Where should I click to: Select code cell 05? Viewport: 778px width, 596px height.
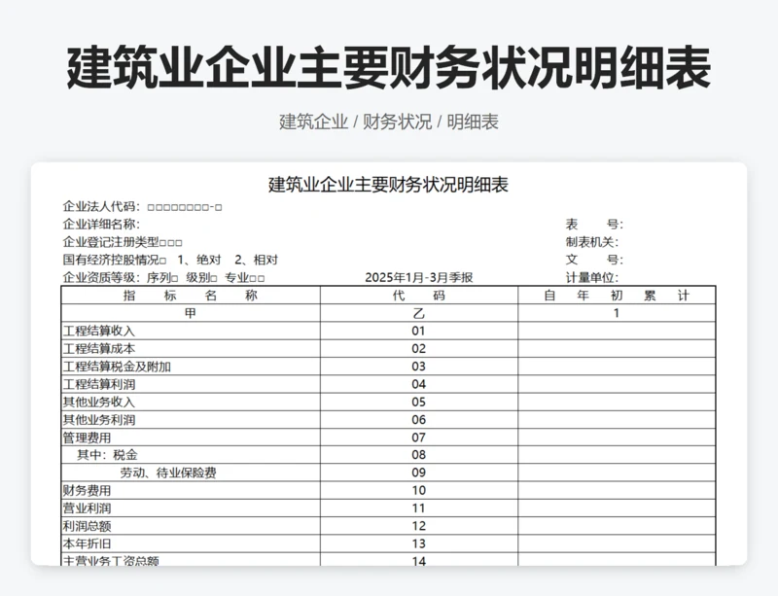[419, 402]
